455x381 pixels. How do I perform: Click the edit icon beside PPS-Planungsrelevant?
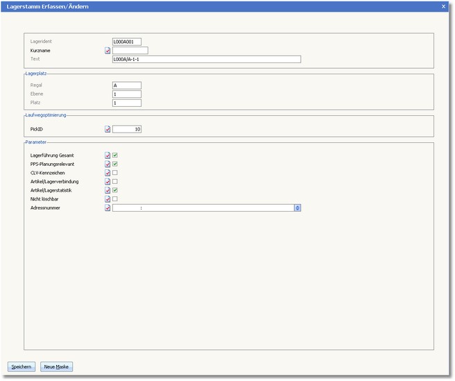pyautogui.click(x=108, y=164)
